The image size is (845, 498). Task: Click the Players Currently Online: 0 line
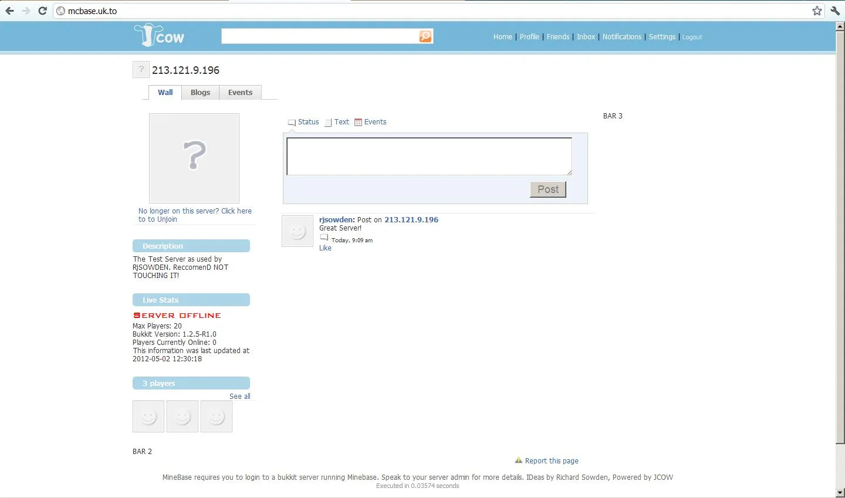tap(174, 342)
